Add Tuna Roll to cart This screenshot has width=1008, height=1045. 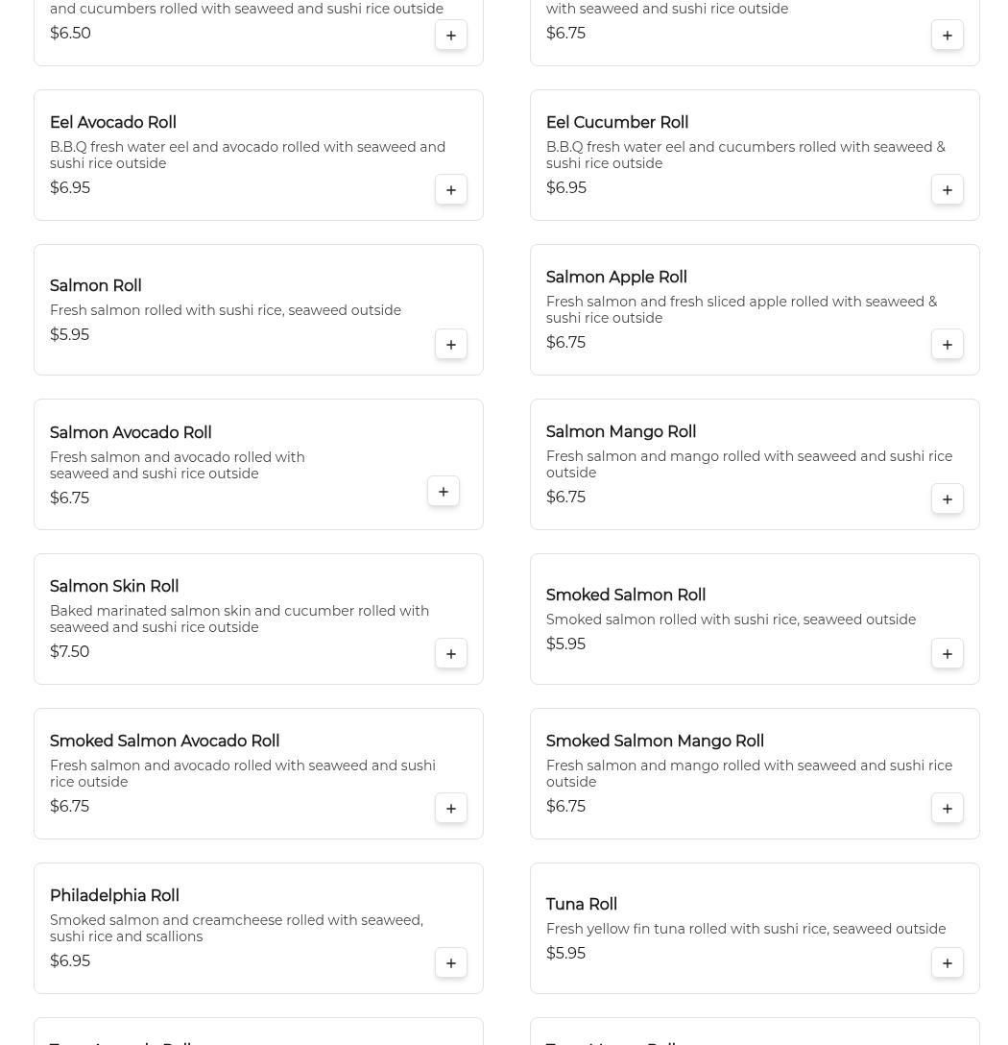tap(948, 962)
